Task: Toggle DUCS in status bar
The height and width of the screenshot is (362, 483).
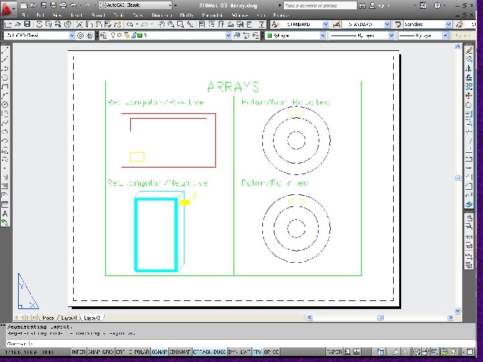Action: [x=219, y=351]
